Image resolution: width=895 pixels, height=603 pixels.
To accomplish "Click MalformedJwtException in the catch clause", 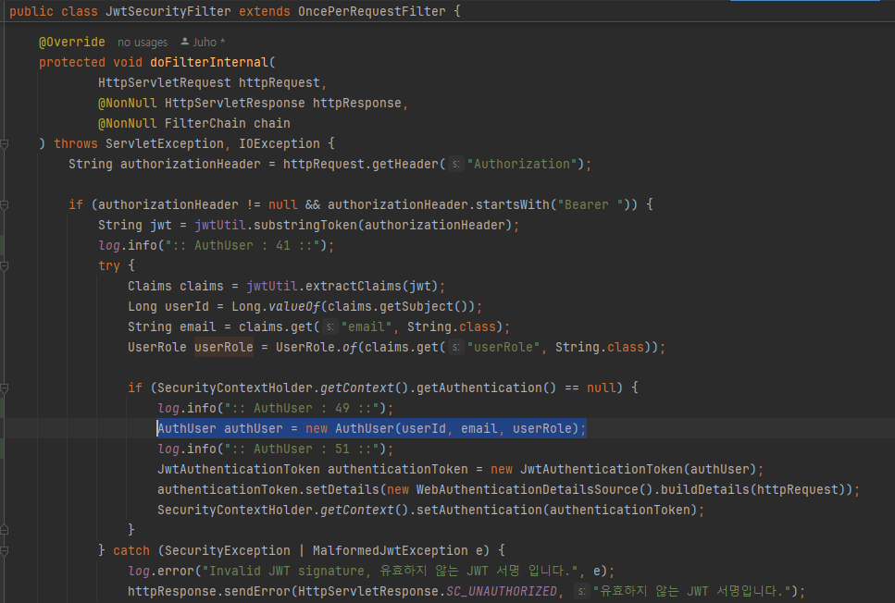I will [x=390, y=551].
